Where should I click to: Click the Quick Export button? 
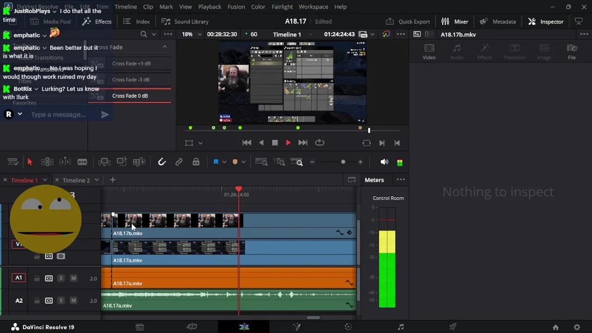pos(408,21)
